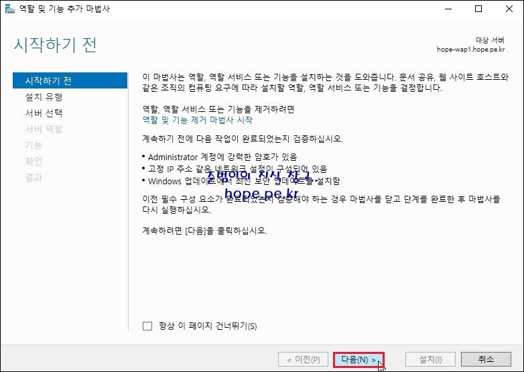This screenshot has height=372, width=524.
Task: Click the wizard icon in title bar
Action: tap(10, 9)
